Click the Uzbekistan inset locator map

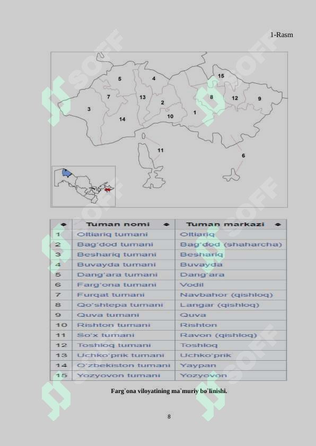click(x=84, y=186)
